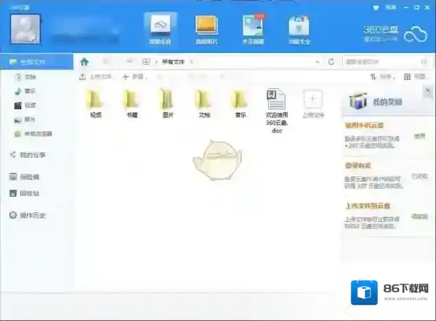Click the safe icon beside 保险箱
Viewport: 436px width, 321px height.
(x=13, y=176)
